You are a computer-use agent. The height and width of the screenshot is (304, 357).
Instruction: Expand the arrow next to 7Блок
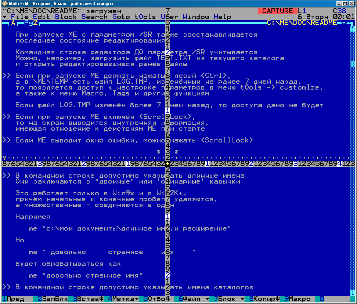(x=242, y=299)
